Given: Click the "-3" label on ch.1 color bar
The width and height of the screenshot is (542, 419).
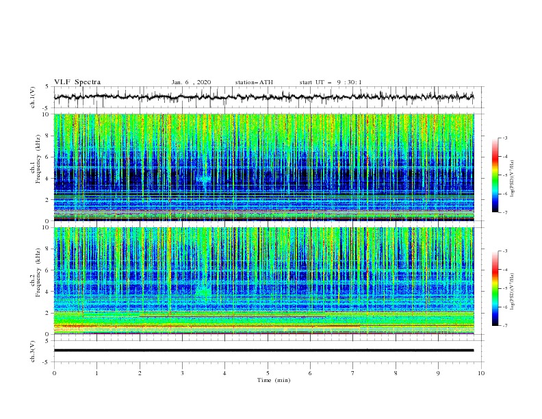Looking at the screenshot, I should [x=505, y=138].
